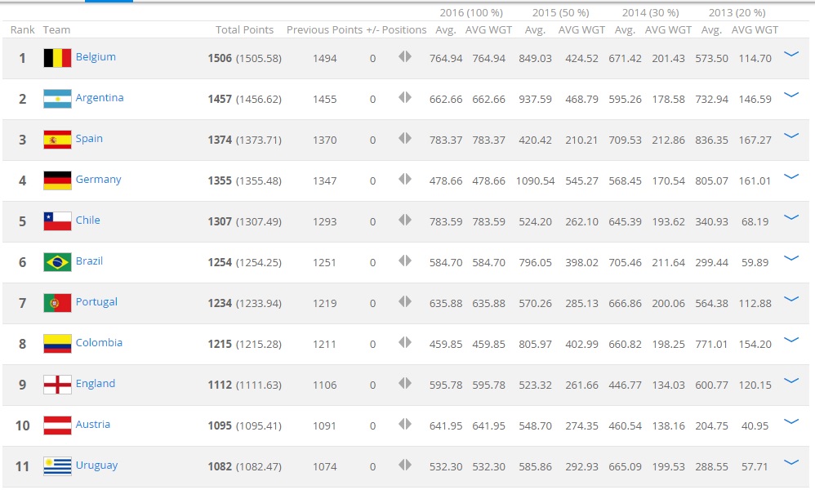Select Chile 2016 average 783.59
The width and height of the screenshot is (815, 490).
pyautogui.click(x=446, y=221)
